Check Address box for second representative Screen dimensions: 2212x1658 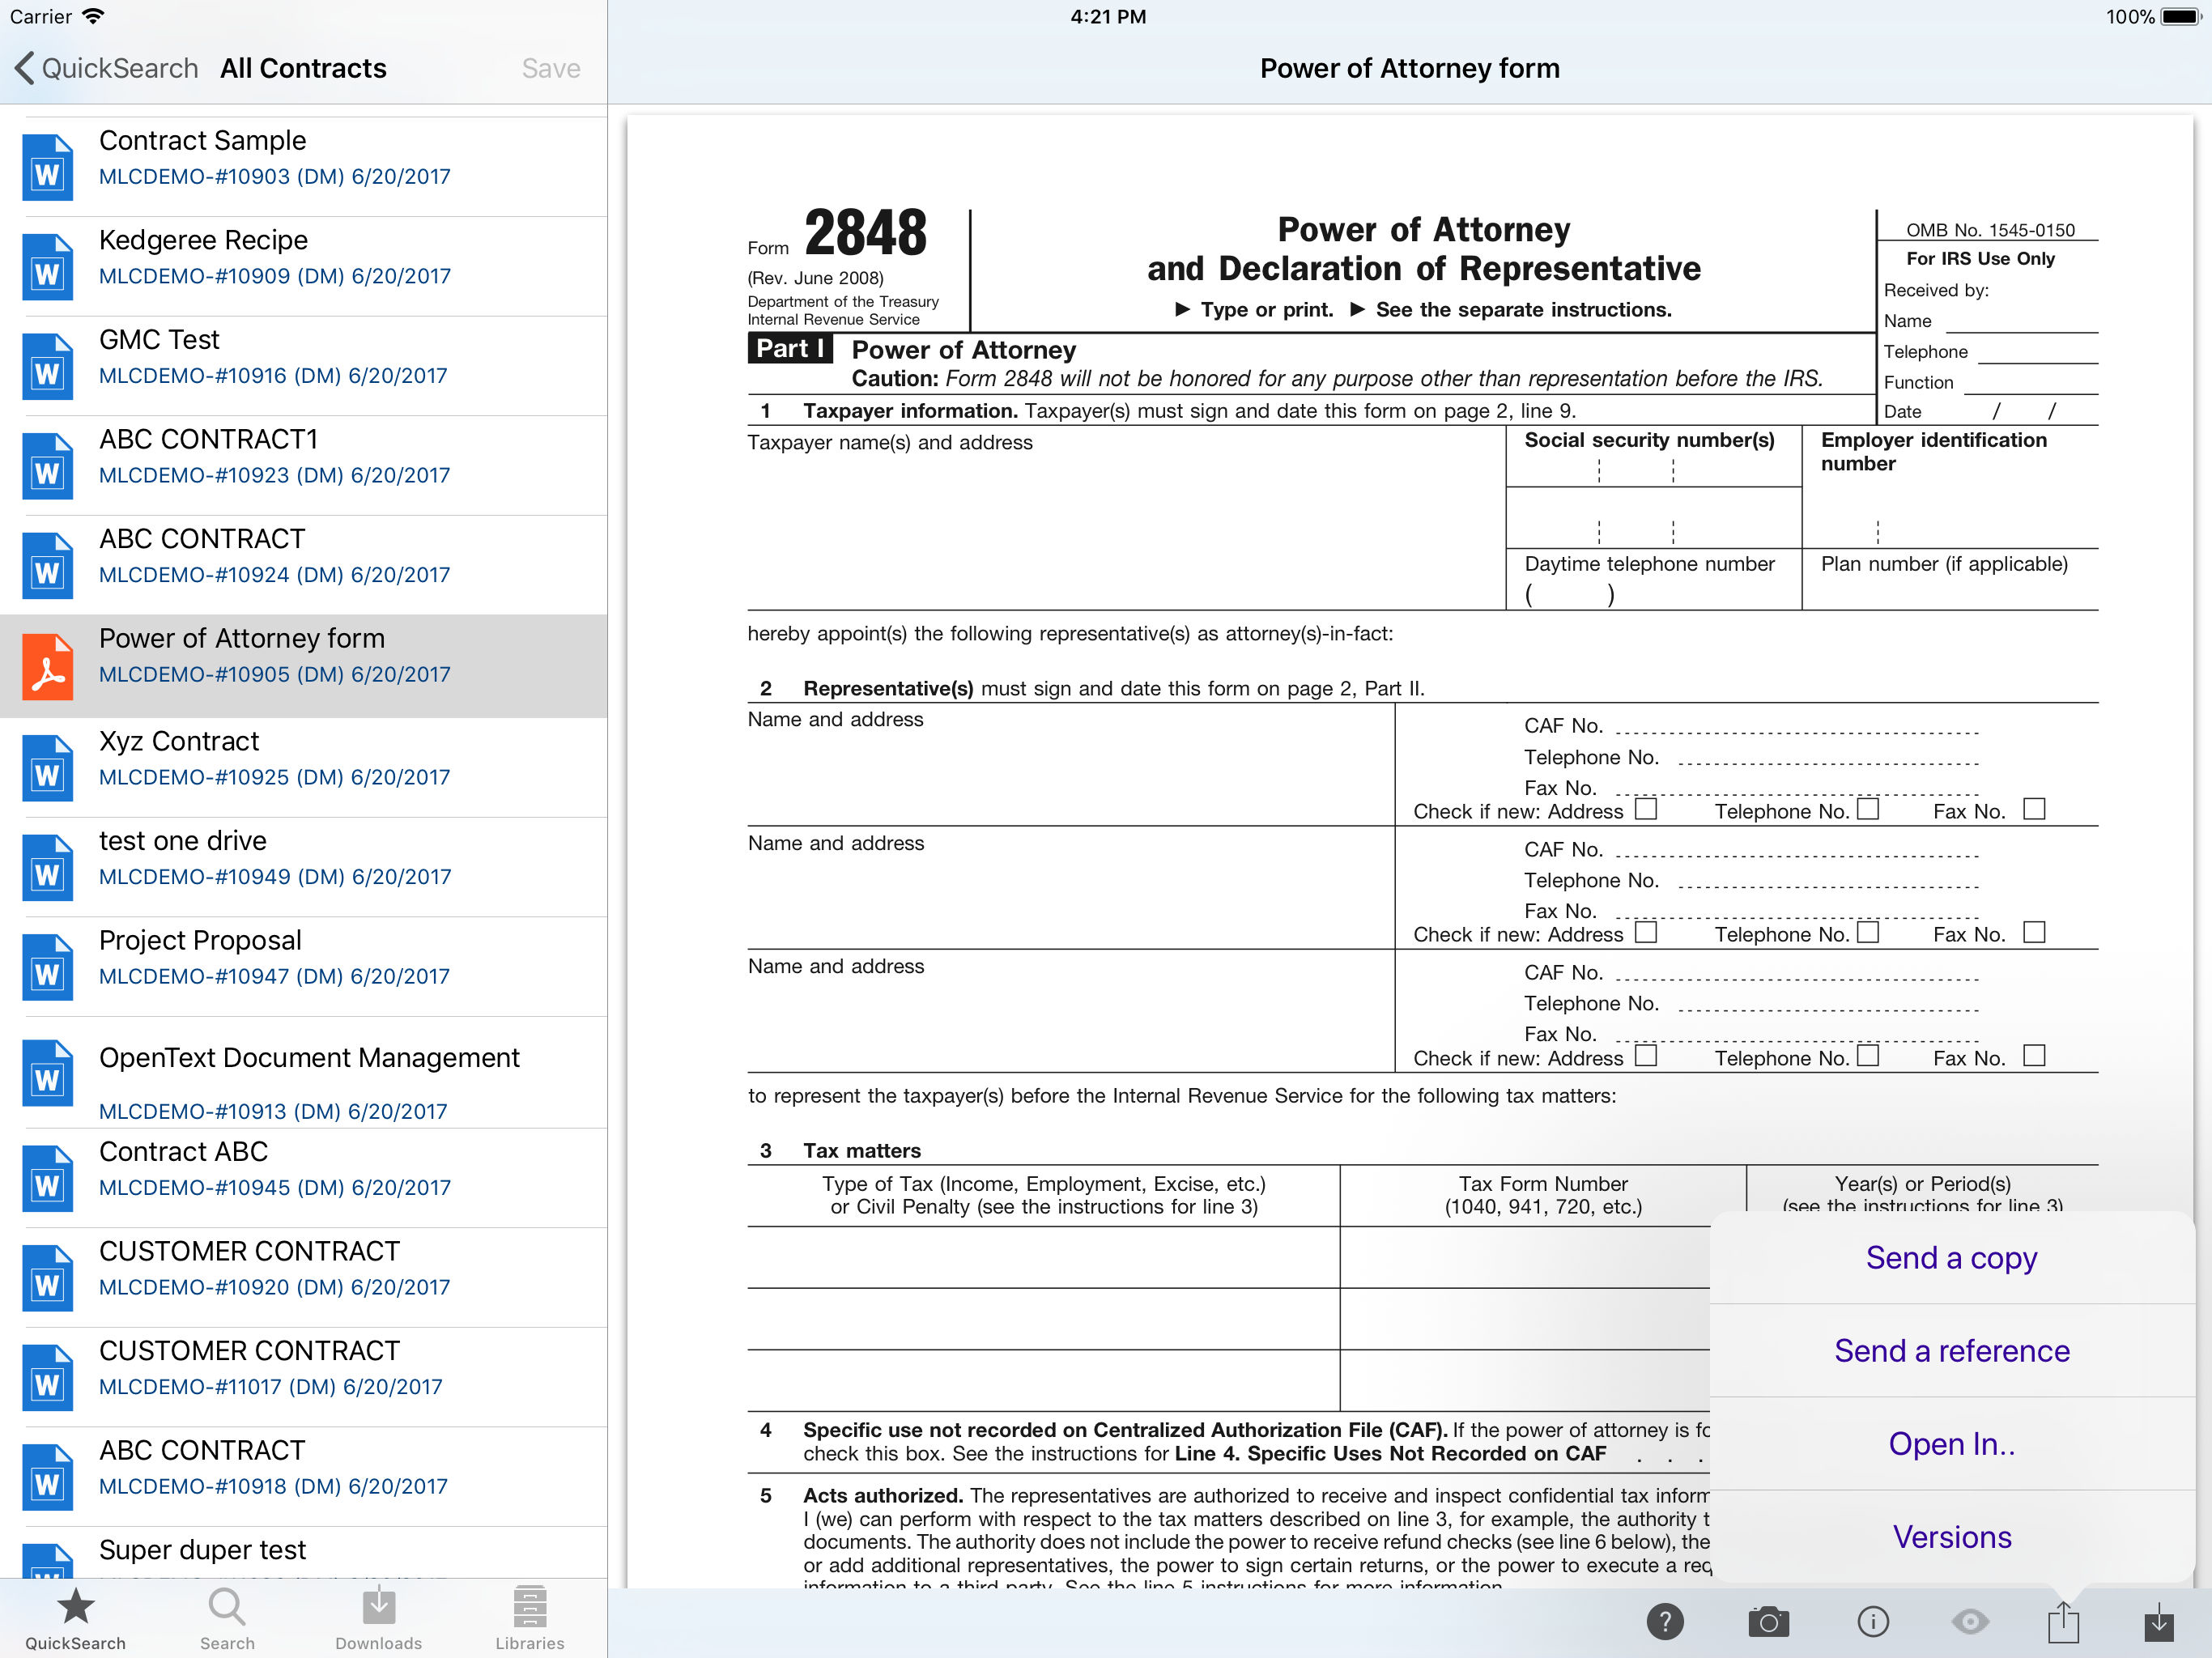[1646, 932]
